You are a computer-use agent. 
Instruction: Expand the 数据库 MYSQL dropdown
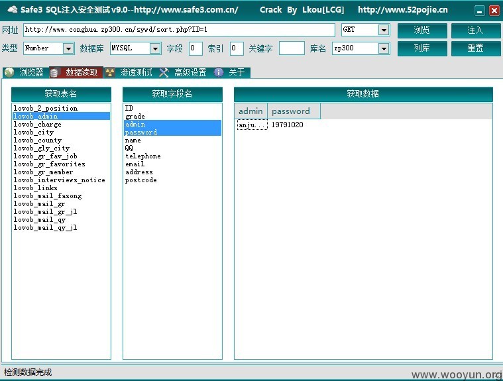pos(155,49)
